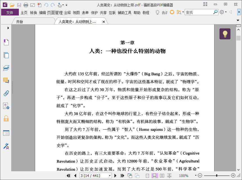242x180 pixels.
Task: Expand the left navigation panel arrow
Action: pos(8,28)
